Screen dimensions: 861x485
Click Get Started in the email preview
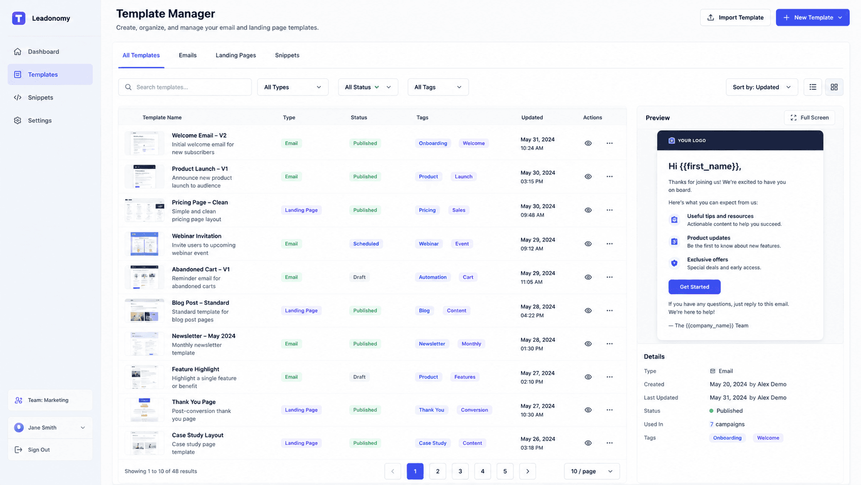click(694, 287)
